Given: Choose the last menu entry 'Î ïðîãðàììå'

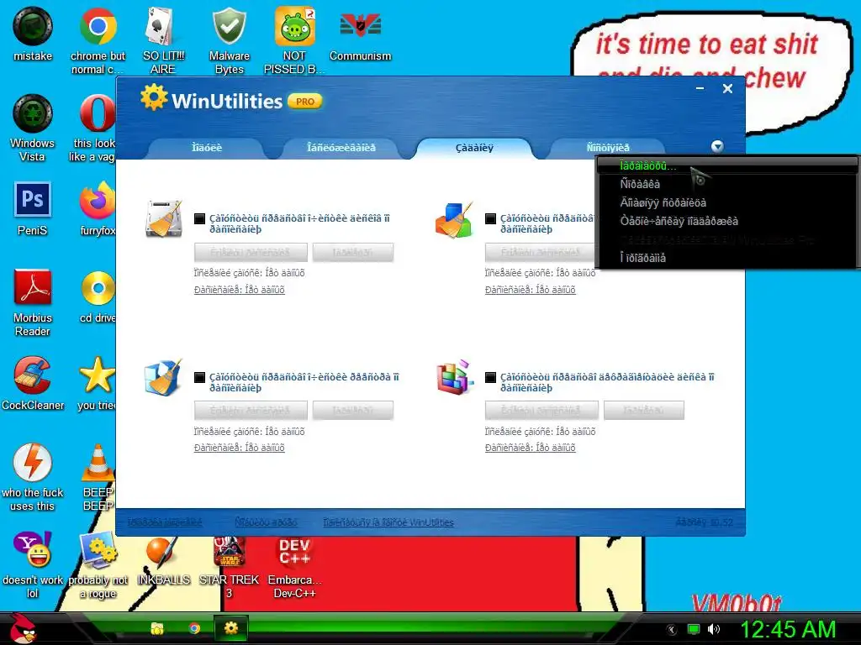Looking at the screenshot, I should click(727, 258).
